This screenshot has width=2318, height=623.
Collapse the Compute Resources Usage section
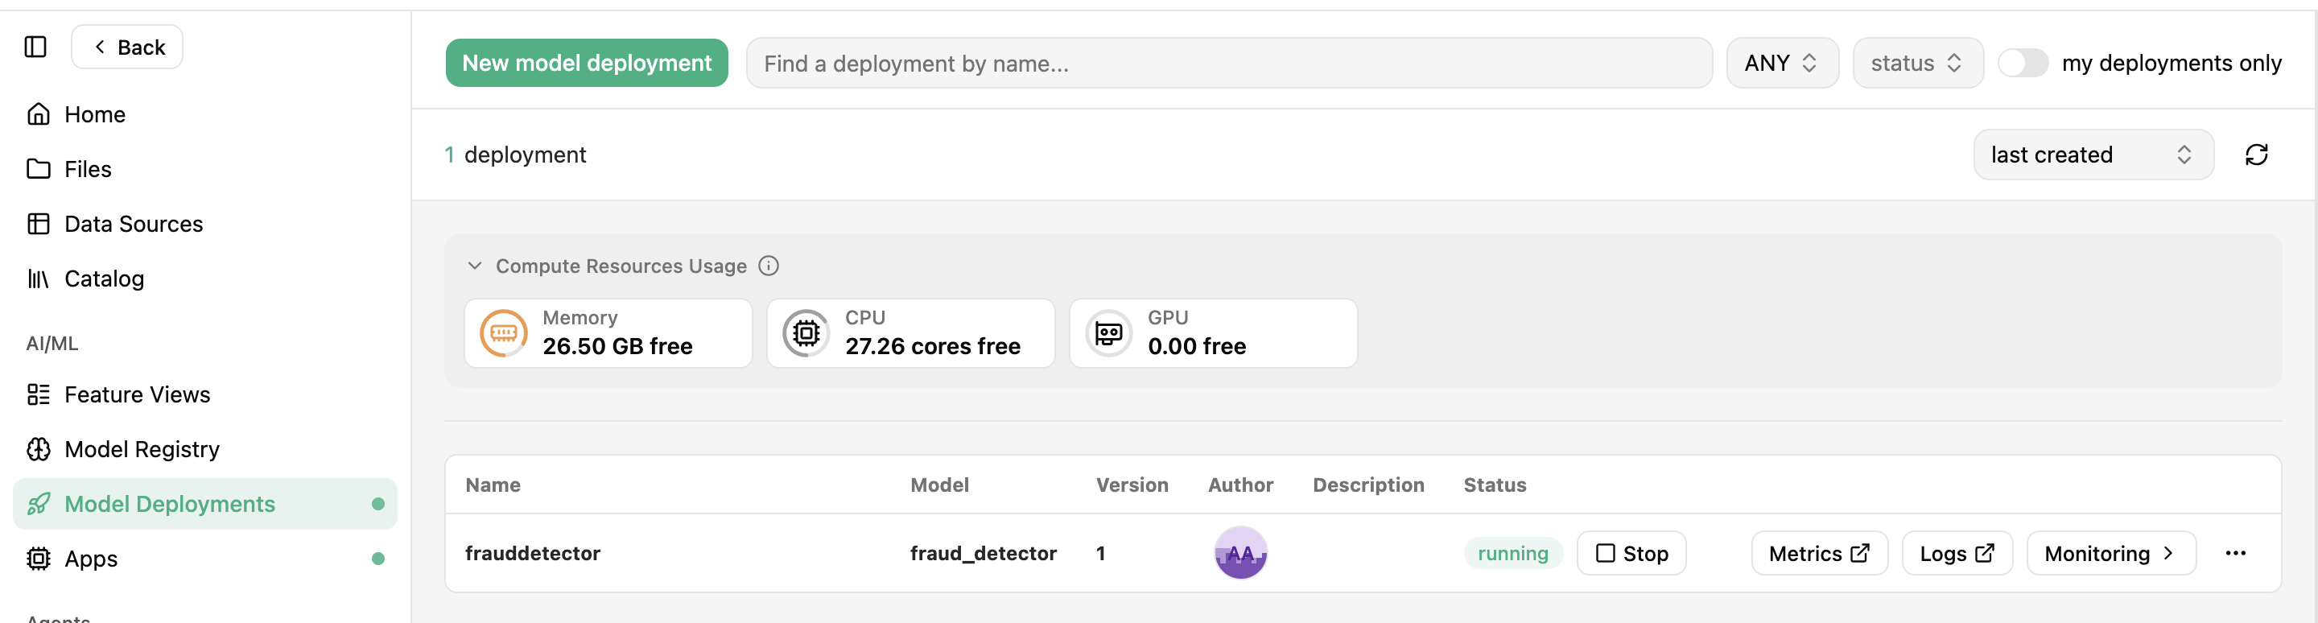click(474, 266)
